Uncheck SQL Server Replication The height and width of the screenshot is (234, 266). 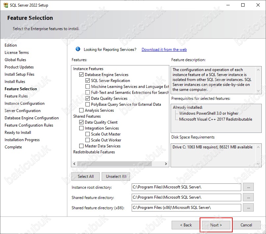coord(87,81)
